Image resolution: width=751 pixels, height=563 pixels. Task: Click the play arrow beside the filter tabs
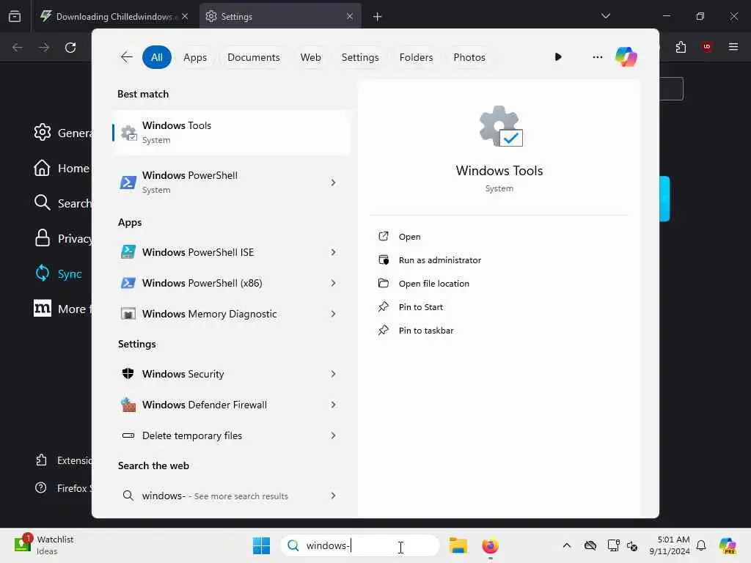(x=558, y=57)
